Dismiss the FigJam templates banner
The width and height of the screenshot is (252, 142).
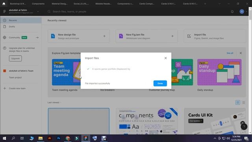(x=241, y=53)
